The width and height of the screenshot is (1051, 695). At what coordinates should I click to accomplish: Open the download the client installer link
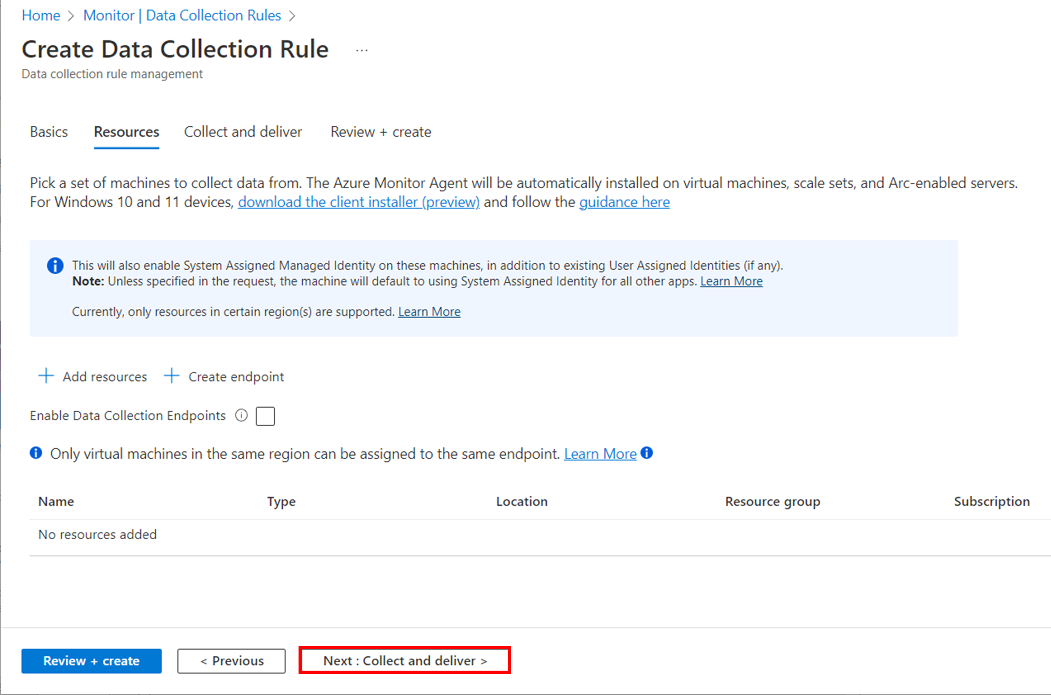(x=359, y=202)
